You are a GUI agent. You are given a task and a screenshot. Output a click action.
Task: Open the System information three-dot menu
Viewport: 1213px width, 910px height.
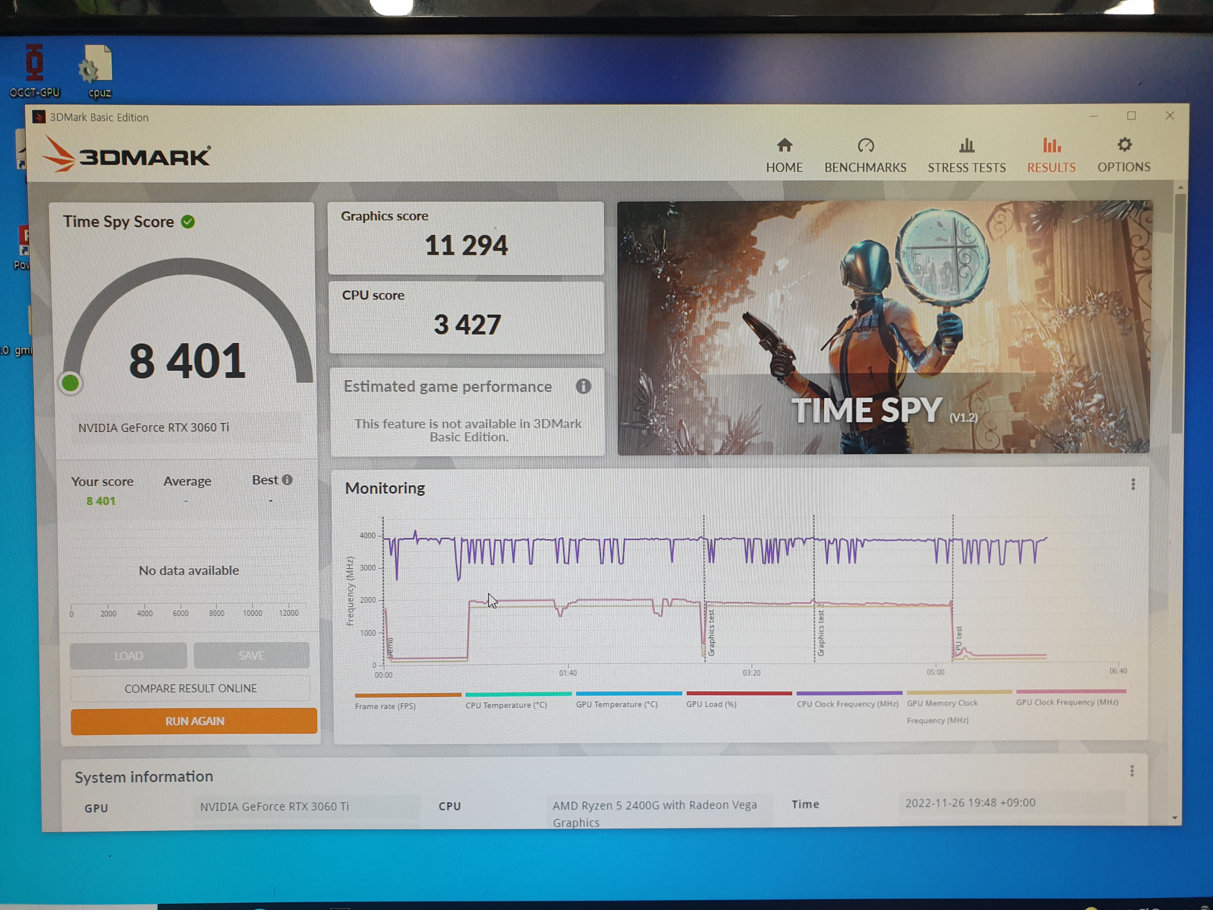tap(1132, 771)
